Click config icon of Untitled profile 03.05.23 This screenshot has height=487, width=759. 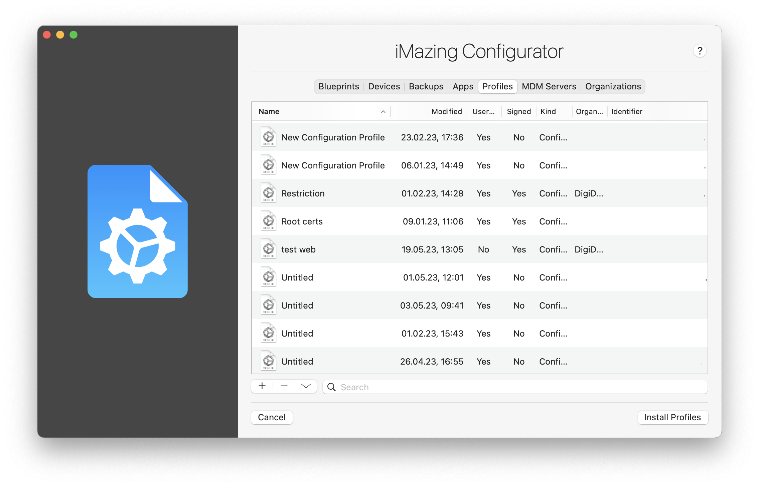coord(269,305)
